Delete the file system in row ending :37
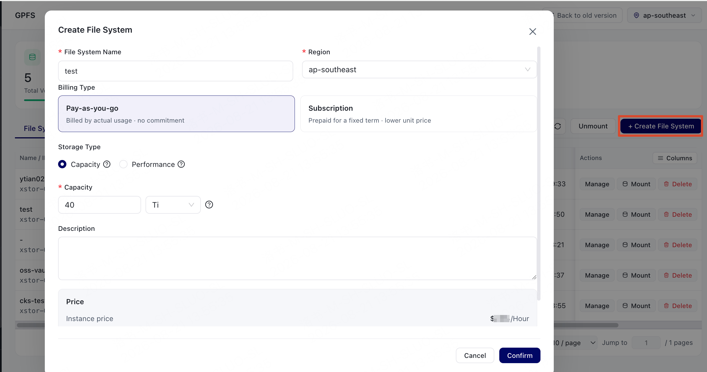707x372 pixels. click(678, 275)
